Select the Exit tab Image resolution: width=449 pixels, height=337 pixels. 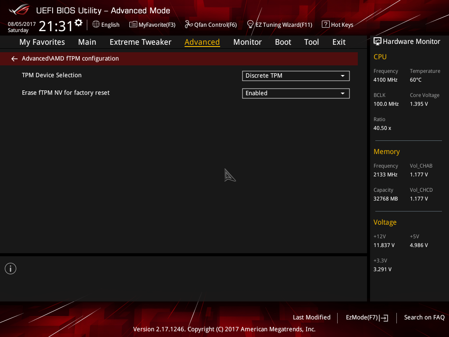339,42
